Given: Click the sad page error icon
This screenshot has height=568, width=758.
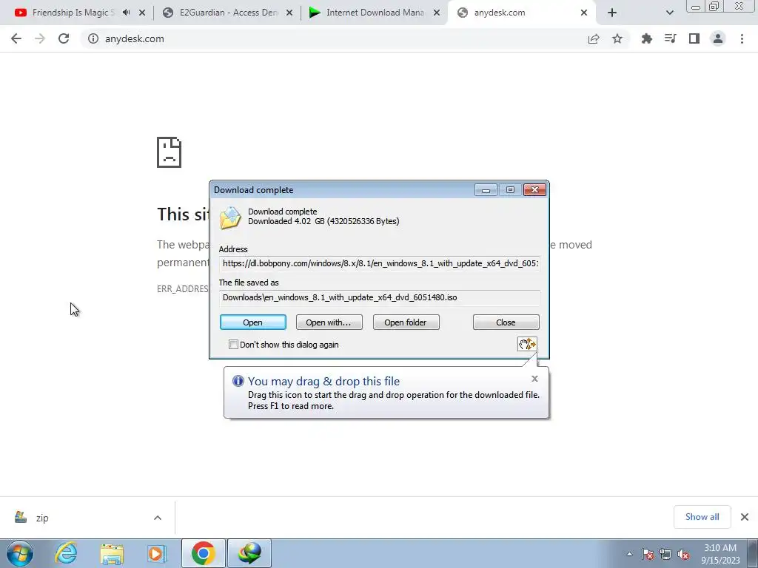Looking at the screenshot, I should click(170, 152).
